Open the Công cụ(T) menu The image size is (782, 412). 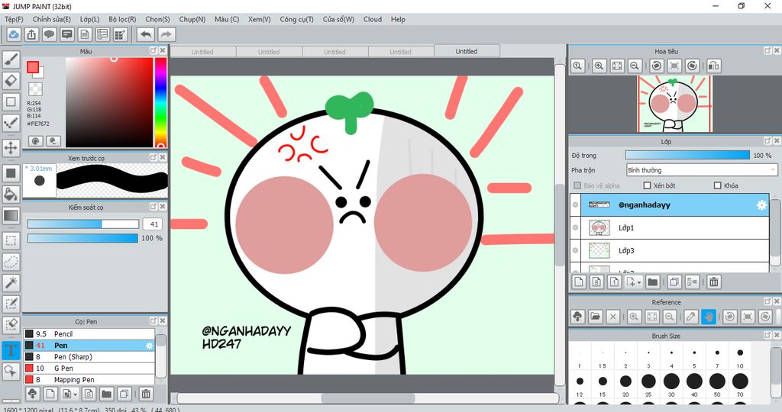297,19
